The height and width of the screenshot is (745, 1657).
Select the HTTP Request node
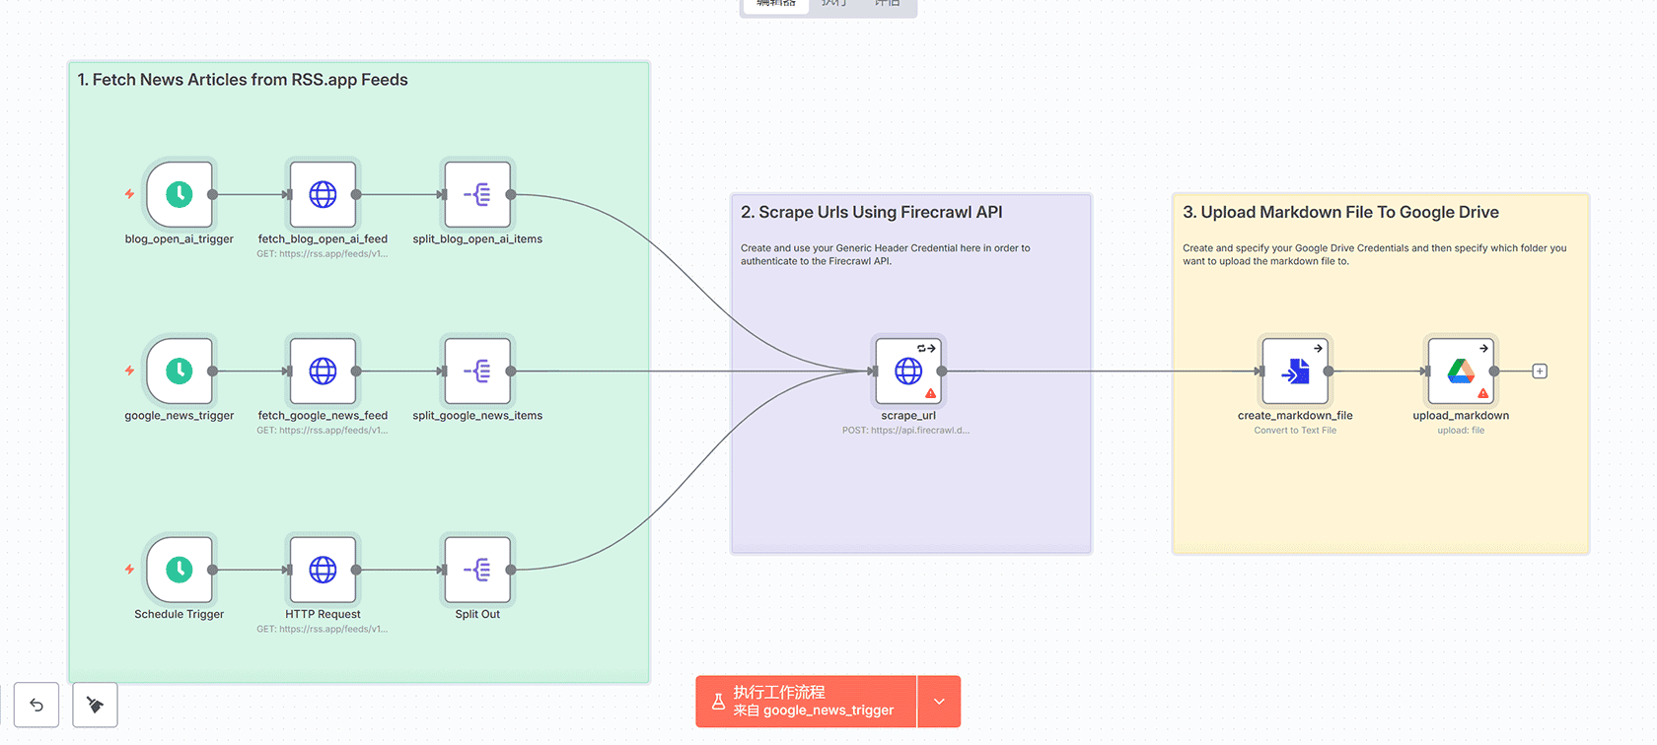323,570
